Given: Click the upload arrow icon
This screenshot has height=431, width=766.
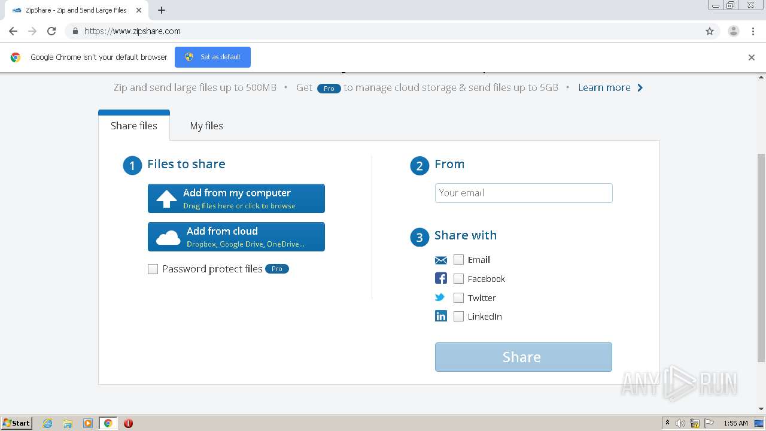Looking at the screenshot, I should [x=166, y=199].
